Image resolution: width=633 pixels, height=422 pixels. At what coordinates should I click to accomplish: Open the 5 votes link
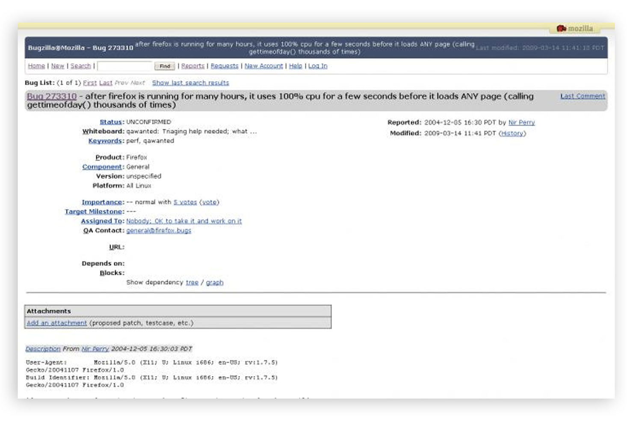185,202
